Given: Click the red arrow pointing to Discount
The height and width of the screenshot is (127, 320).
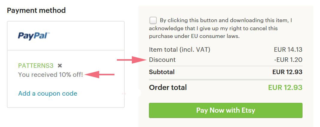Looking at the screenshot, I should (132, 60).
